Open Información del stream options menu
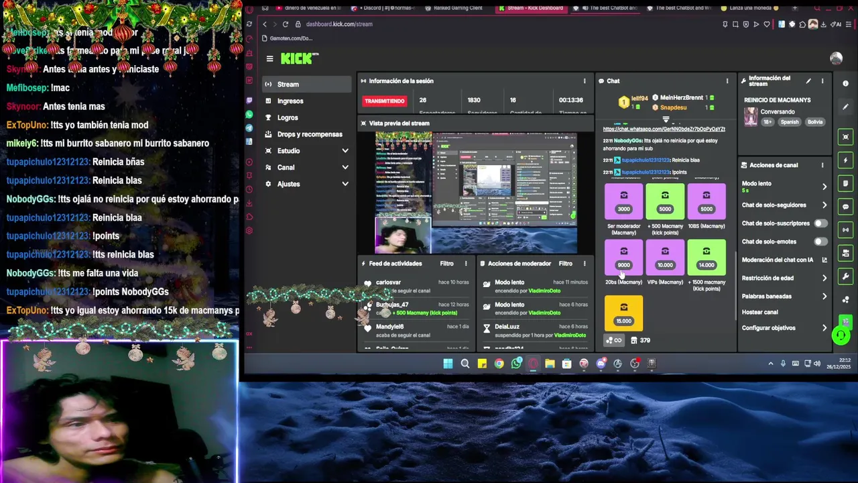 822,81
